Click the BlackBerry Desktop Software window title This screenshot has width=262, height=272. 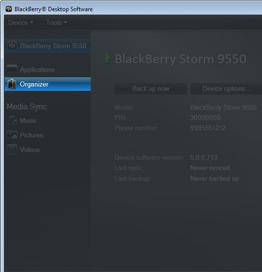coord(53,9)
